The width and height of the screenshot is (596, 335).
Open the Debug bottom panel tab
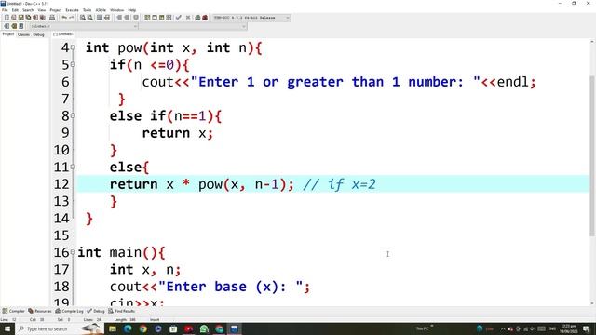[96, 311]
